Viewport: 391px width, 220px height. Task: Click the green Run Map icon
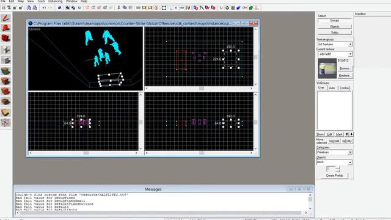[x=250, y=8]
